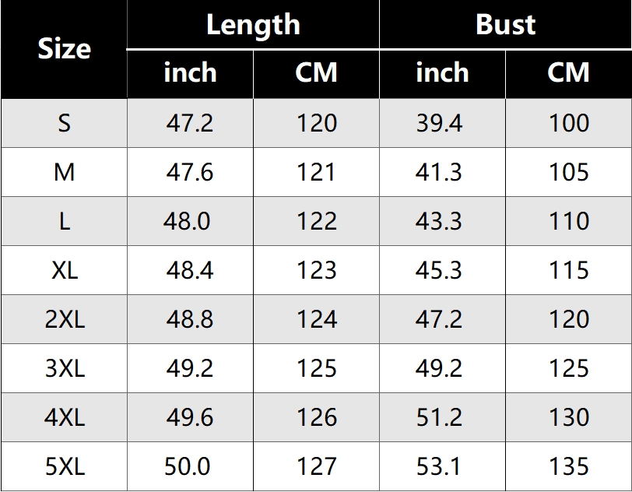Click the 3XL size label
Image resolution: width=632 pixels, height=492 pixels.
[x=64, y=368]
